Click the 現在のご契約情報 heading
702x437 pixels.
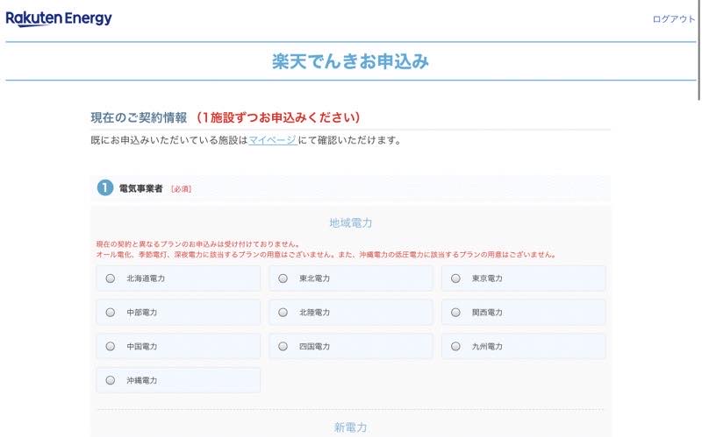coord(139,117)
